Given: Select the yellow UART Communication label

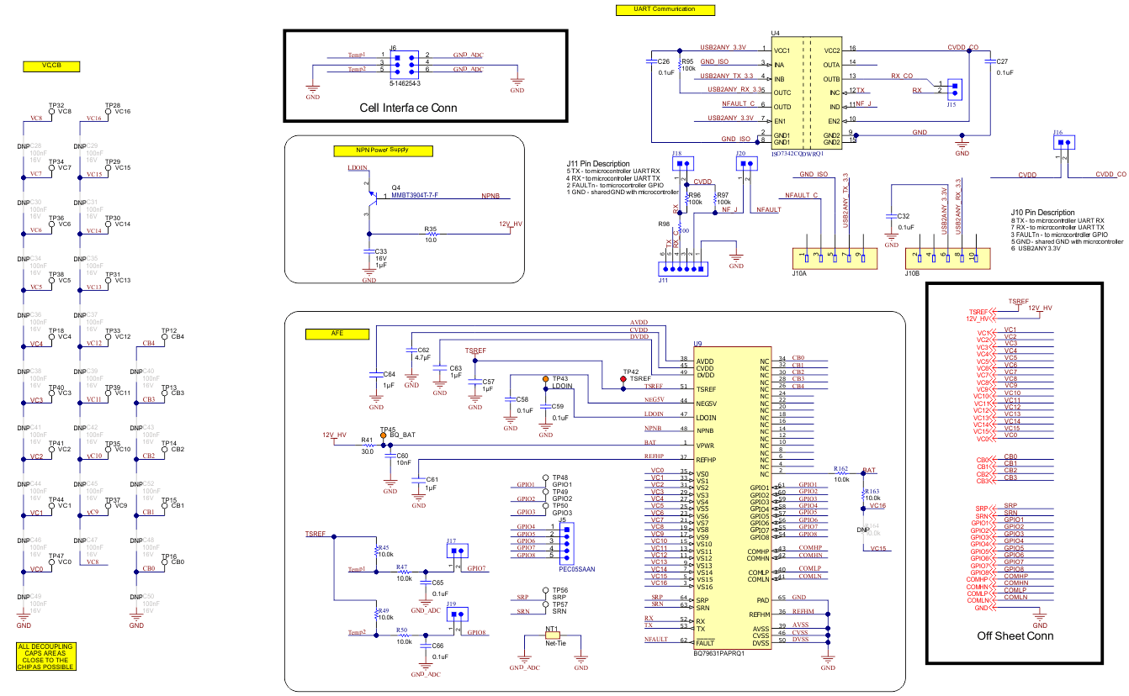Looking at the screenshot, I should [x=664, y=10].
